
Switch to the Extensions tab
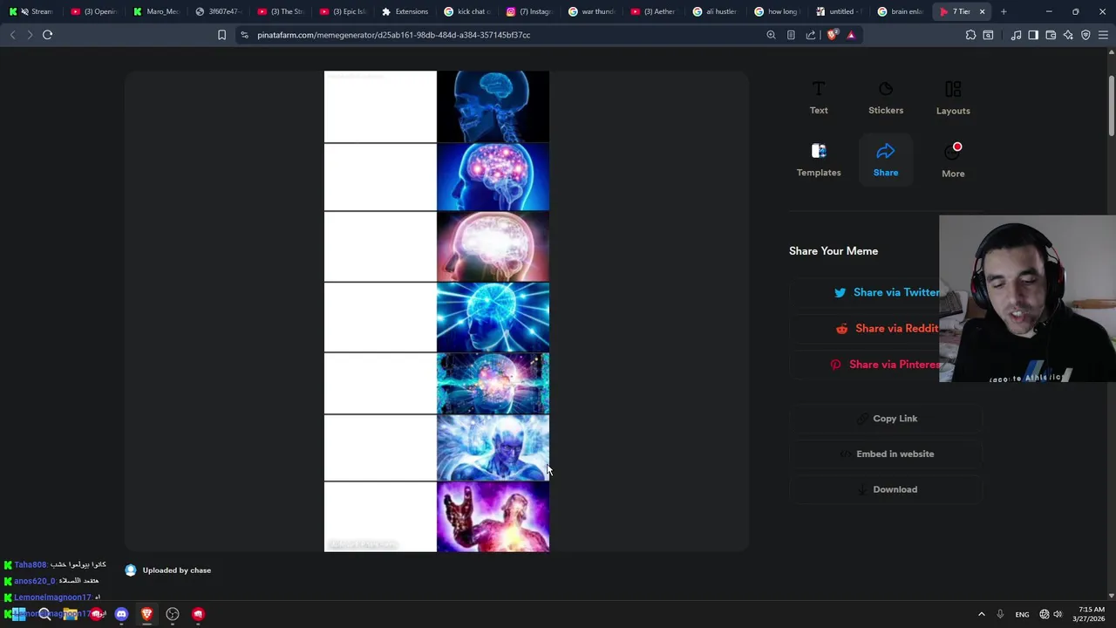pyautogui.click(x=405, y=11)
